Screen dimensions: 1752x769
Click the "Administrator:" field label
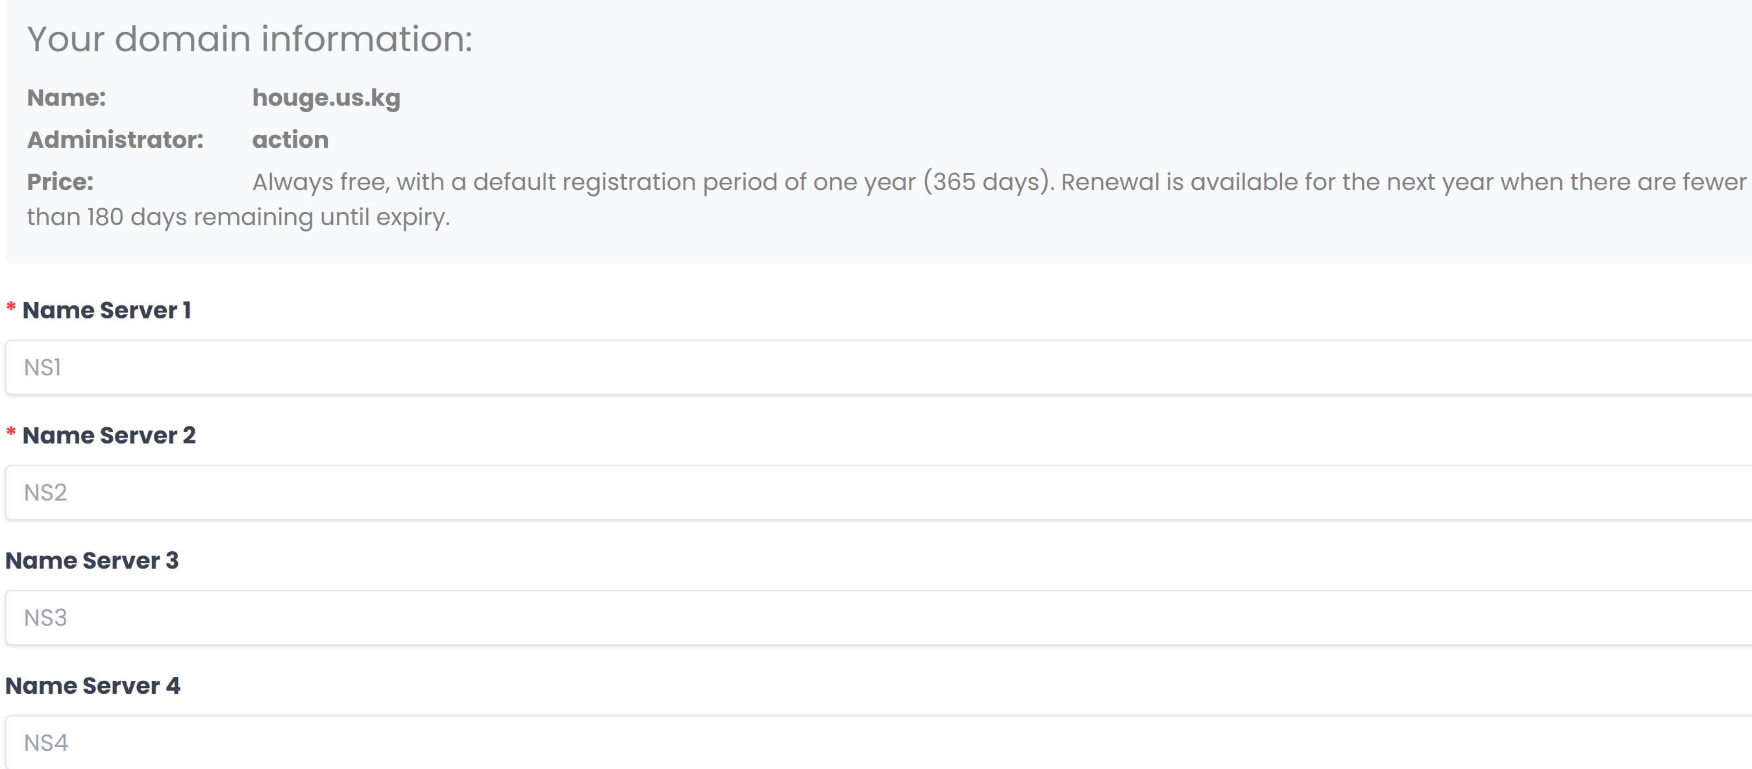(x=116, y=140)
